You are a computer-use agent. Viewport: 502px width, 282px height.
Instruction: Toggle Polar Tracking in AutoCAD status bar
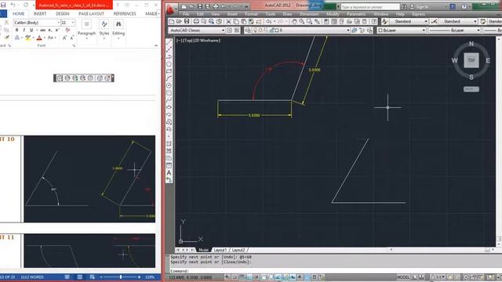click(x=256, y=277)
